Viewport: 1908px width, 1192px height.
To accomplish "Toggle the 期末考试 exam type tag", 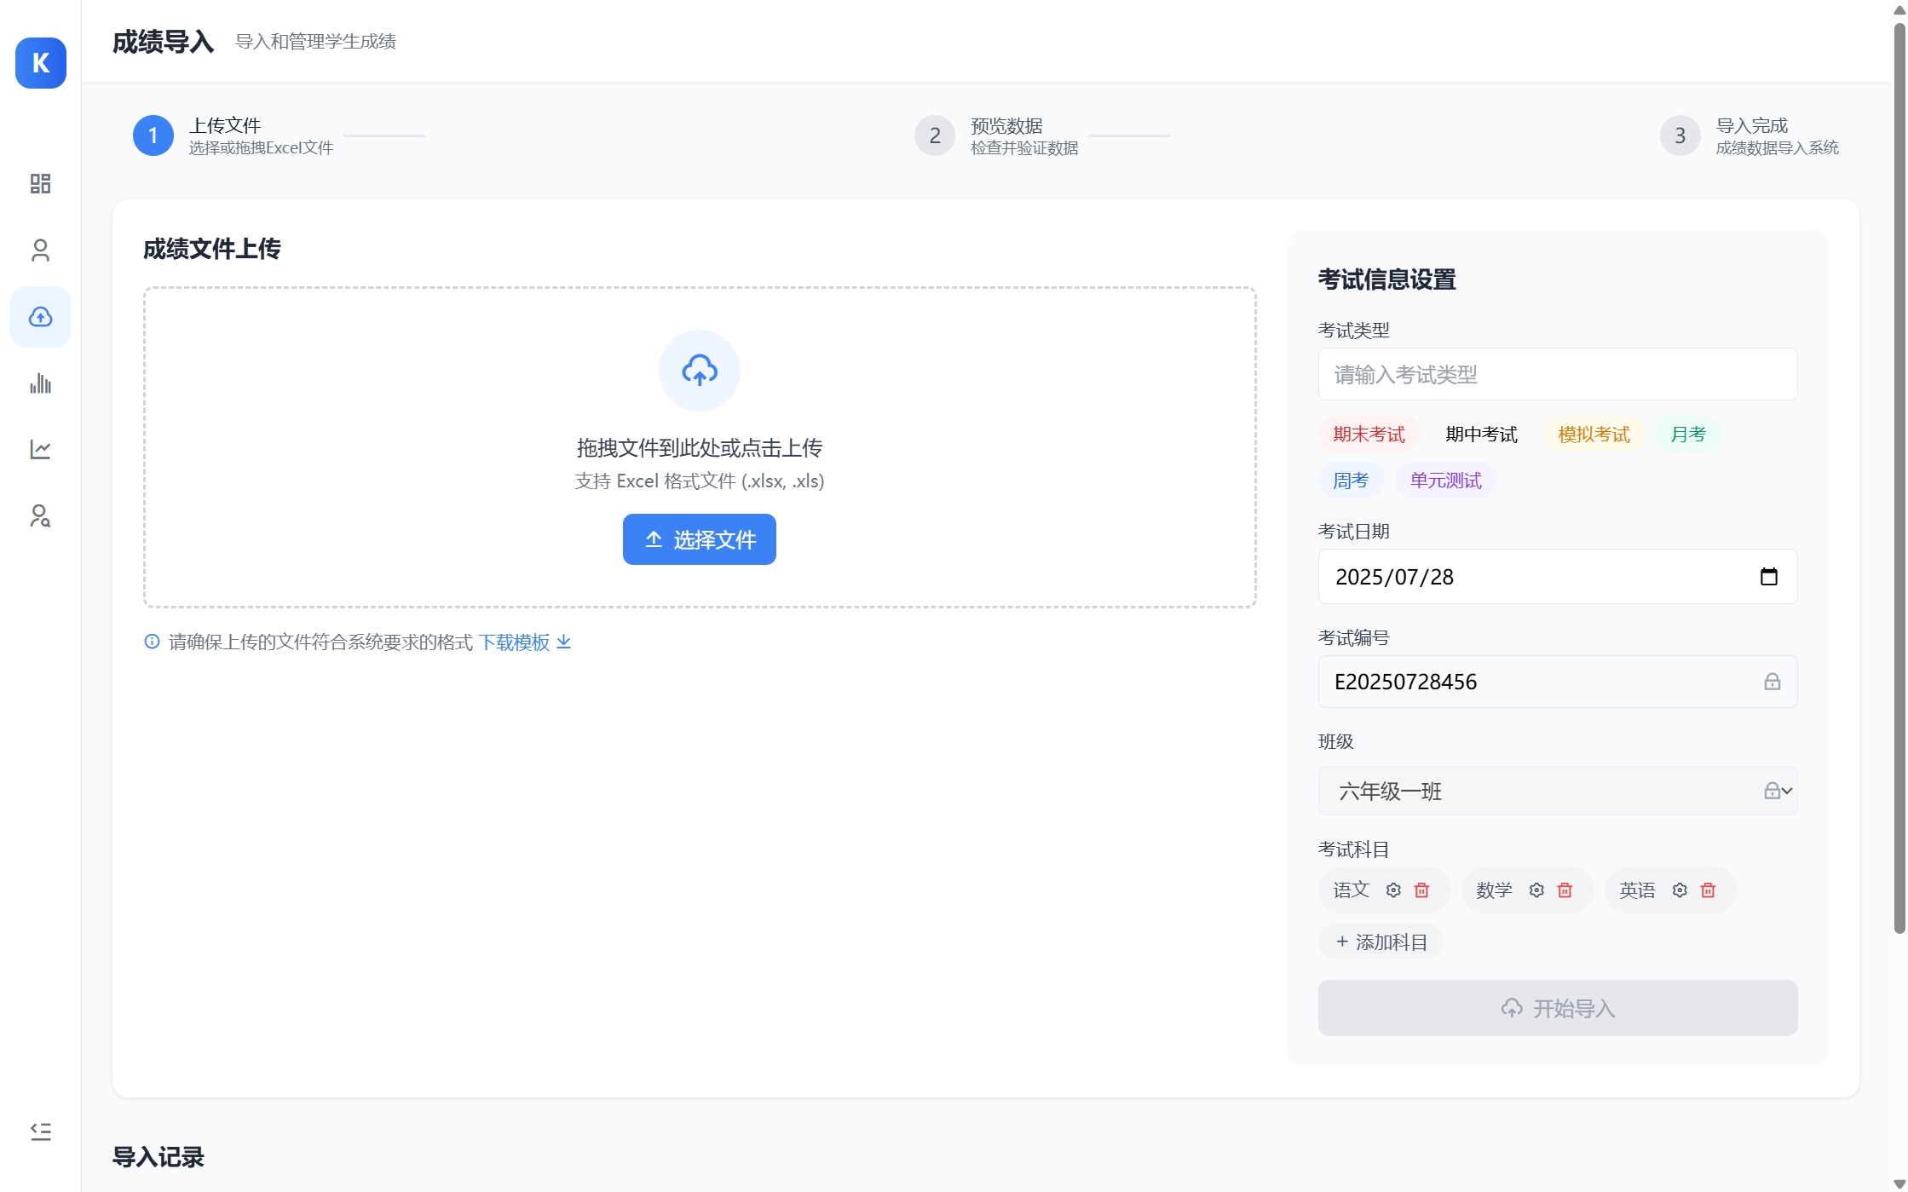I will 1369,434.
